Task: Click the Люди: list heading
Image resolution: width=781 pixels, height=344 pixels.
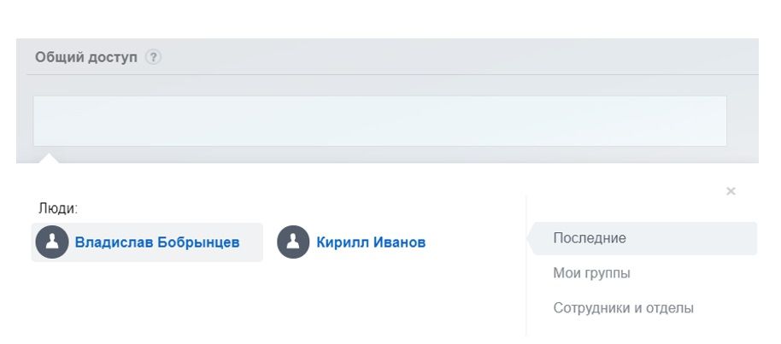Action: click(58, 207)
